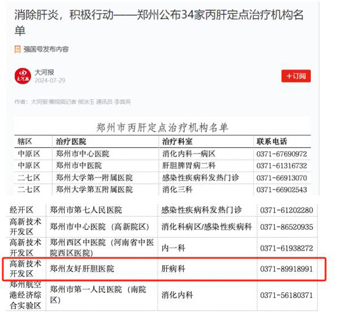338x320 pixels.
Task: Click the 强国号发布内容 label
Action: [x=46, y=49]
